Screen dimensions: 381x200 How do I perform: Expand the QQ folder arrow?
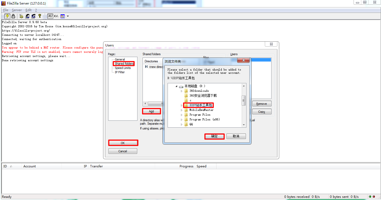(x=182, y=124)
